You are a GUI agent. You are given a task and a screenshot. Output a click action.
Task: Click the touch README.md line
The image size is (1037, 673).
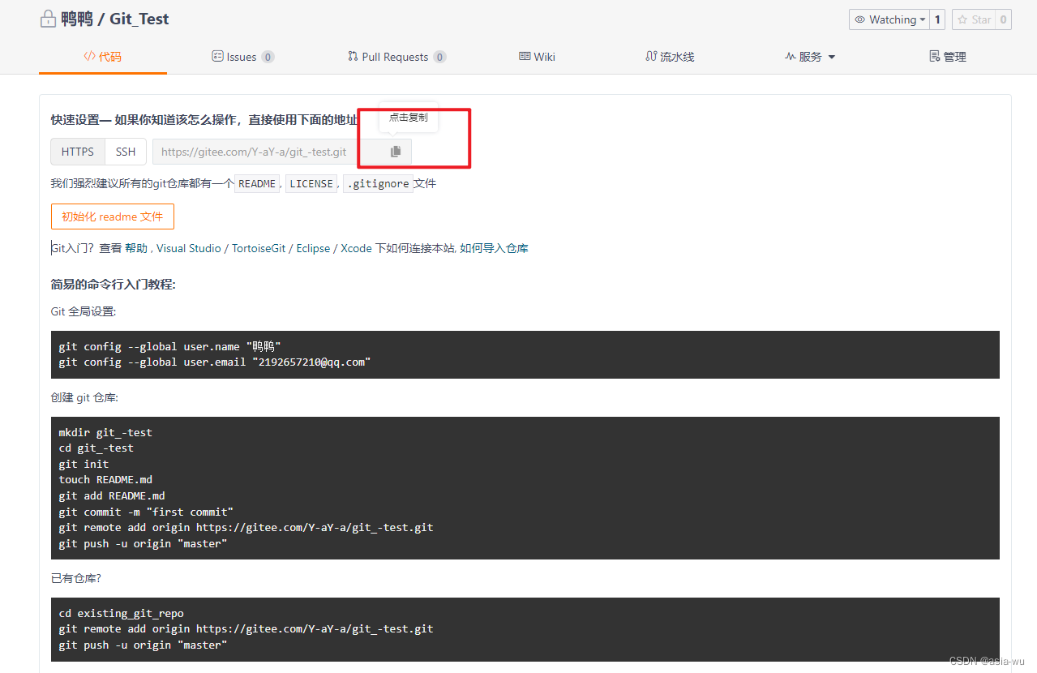[x=105, y=480]
